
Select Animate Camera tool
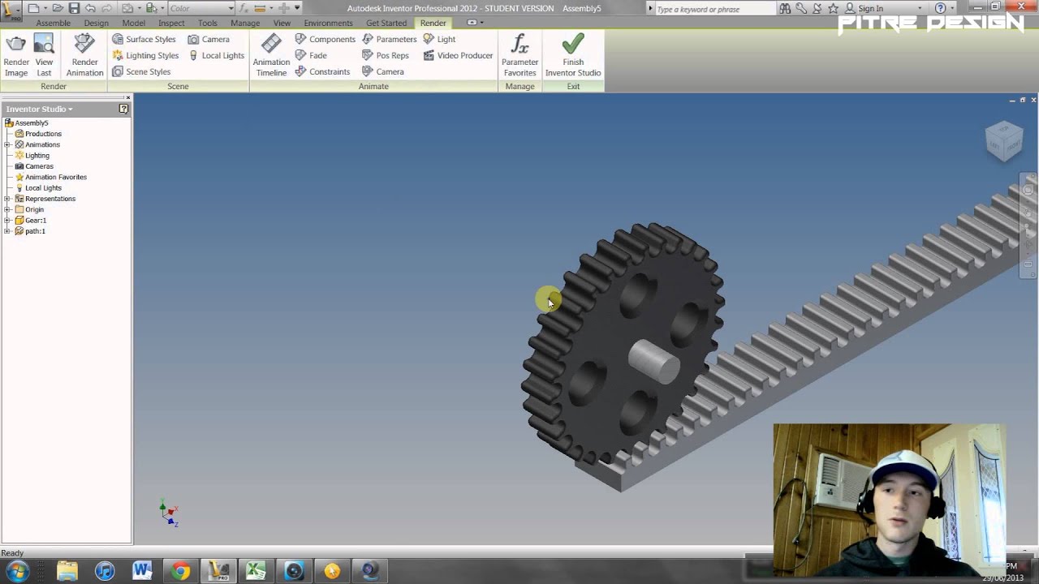(383, 71)
